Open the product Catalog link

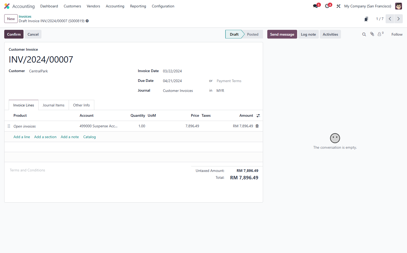tap(90, 137)
